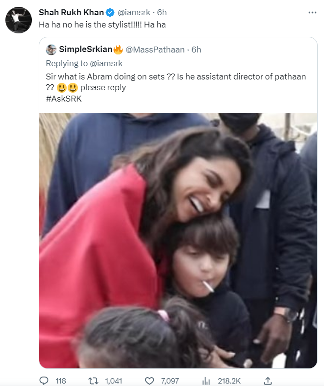Screen dimensions: 324x386
Task: Open the Shah Rukh Khan display name
Action: [x=71, y=13]
